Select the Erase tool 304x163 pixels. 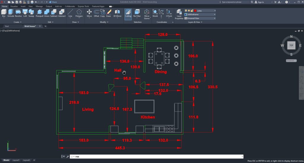click(109, 13)
